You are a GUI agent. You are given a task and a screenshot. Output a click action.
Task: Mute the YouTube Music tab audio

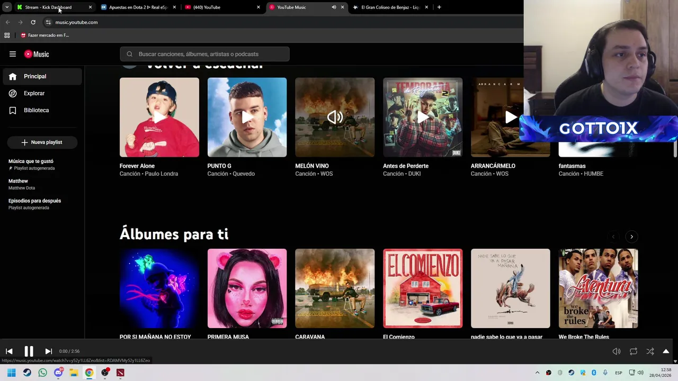click(x=334, y=7)
